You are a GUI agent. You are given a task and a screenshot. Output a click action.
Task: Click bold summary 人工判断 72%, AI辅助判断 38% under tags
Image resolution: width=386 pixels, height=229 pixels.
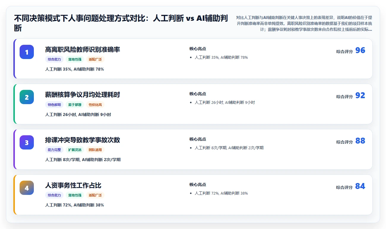pos(75,205)
